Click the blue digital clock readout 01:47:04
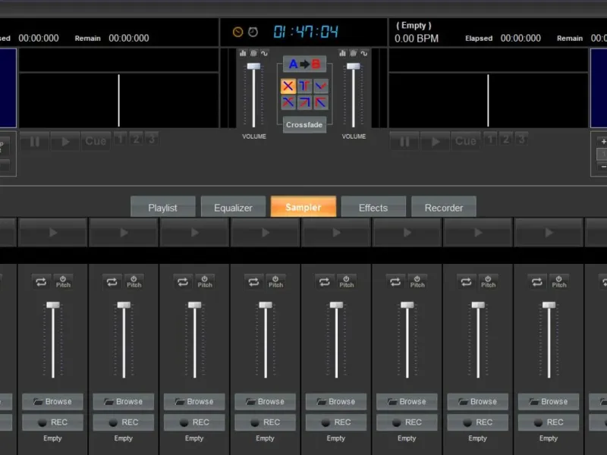Image resolution: width=607 pixels, height=455 pixels. click(x=306, y=32)
